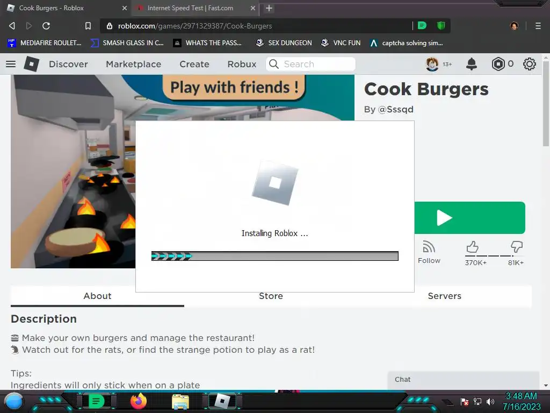Open the Marketplace page
550x413 pixels.
click(134, 65)
